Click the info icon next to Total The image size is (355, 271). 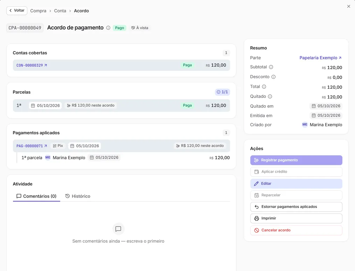point(264,86)
